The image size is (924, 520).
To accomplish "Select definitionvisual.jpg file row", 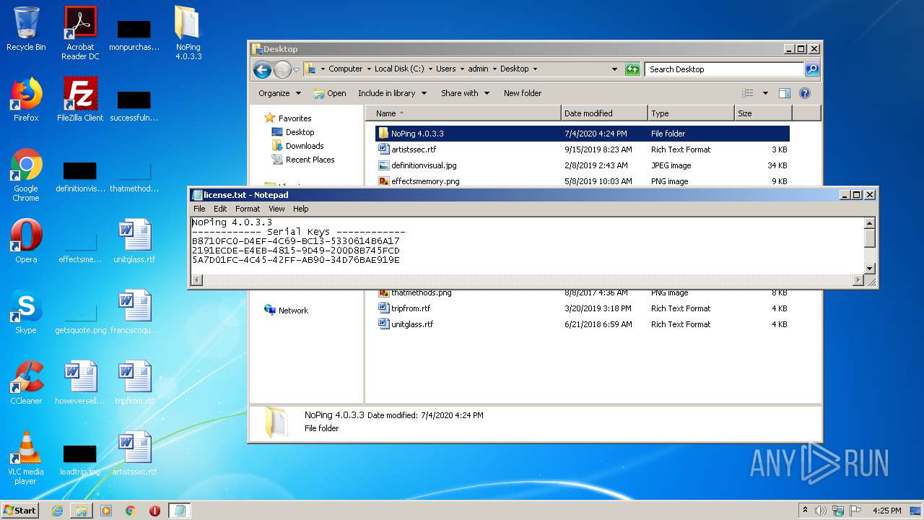I will click(x=582, y=165).
